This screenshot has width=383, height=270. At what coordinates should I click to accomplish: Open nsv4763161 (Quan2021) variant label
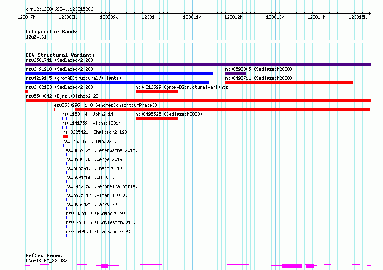click(90, 141)
